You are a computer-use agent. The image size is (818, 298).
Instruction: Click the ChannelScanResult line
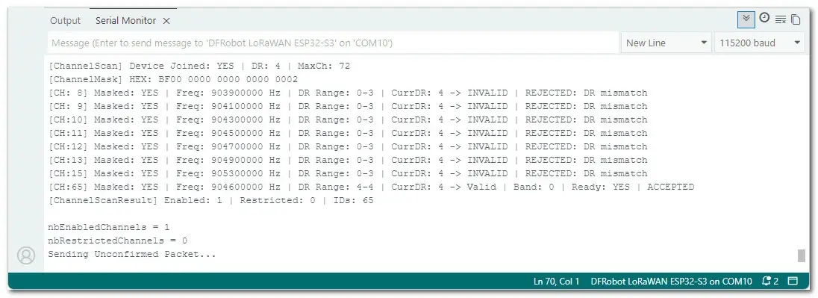210,200
